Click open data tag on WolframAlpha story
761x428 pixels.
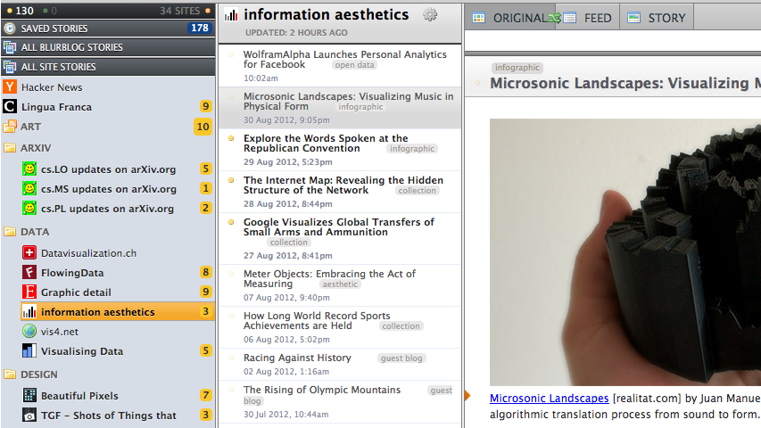tap(354, 65)
